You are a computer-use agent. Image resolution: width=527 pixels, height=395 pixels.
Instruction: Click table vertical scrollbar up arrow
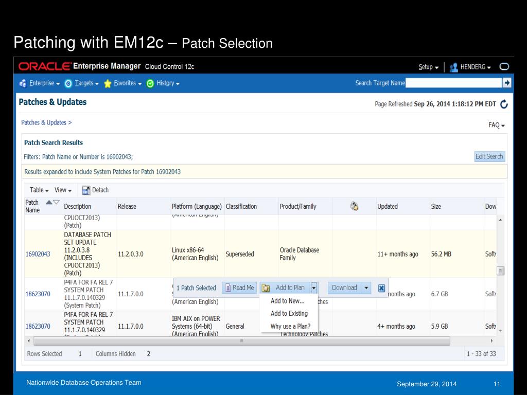pos(500,220)
